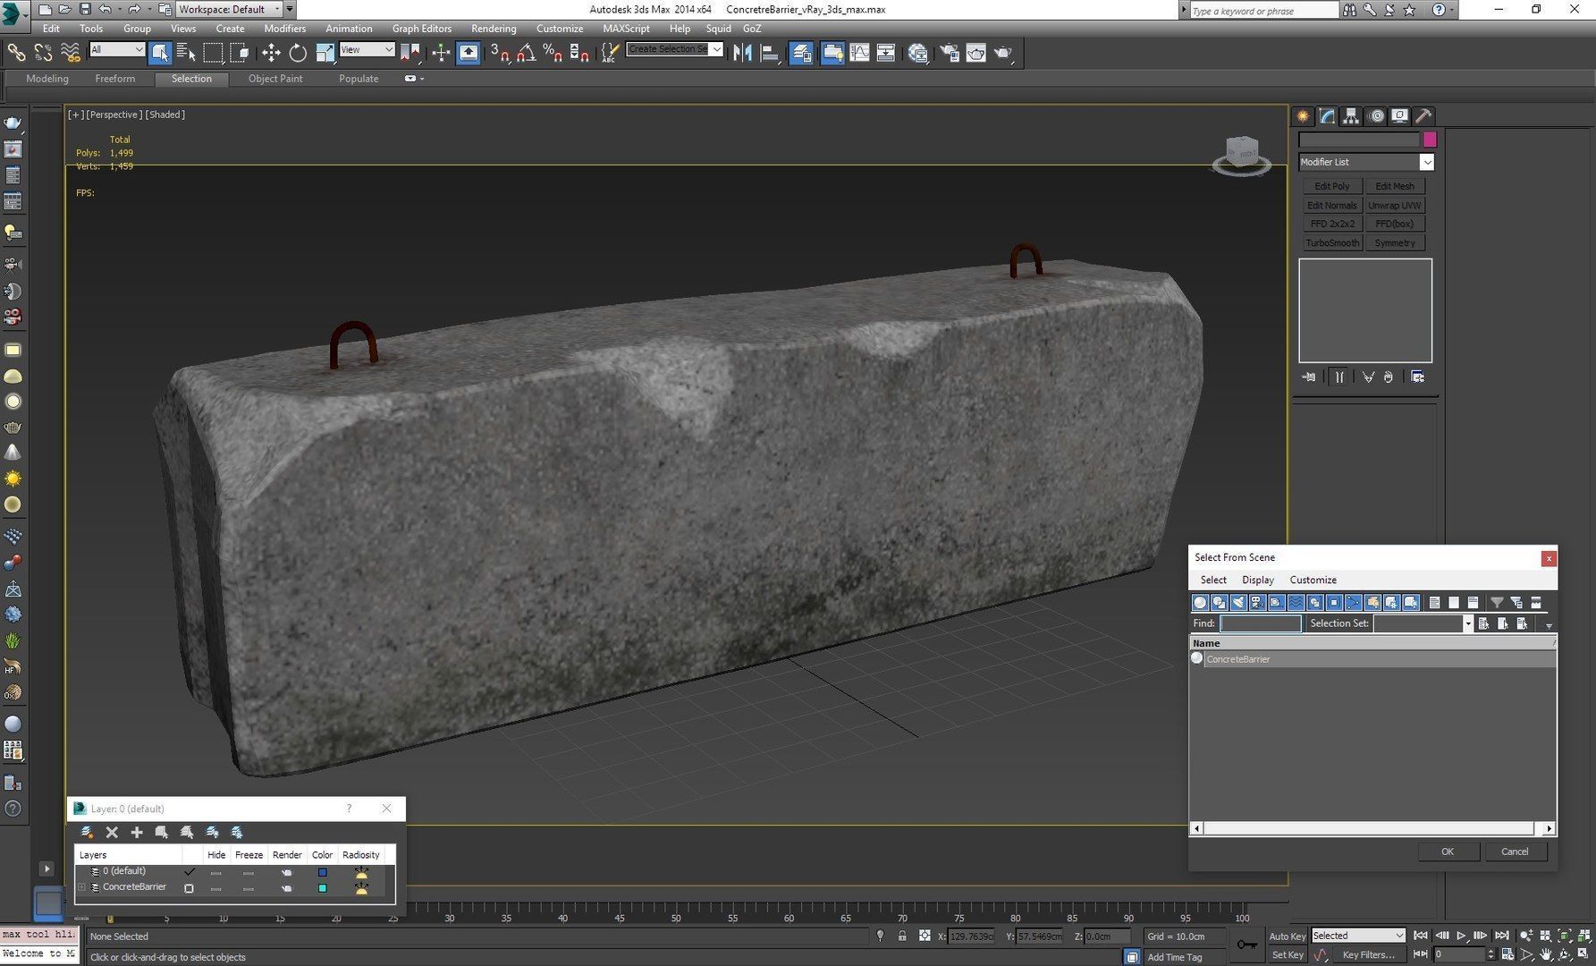Click Cancel in Select From Scene
Image resolution: width=1596 pixels, height=966 pixels.
coord(1515,852)
